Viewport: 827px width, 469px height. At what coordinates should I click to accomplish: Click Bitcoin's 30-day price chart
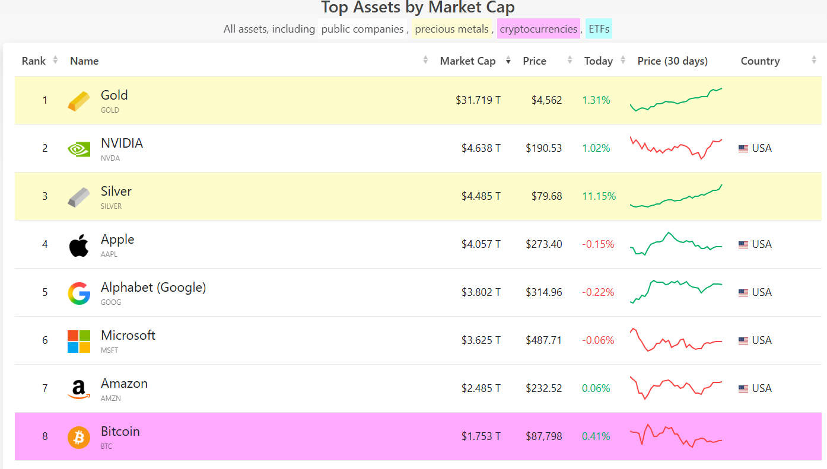point(676,436)
